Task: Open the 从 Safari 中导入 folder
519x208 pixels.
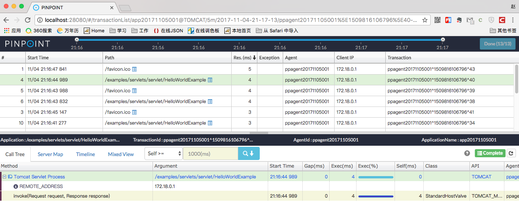Action: click(277, 31)
